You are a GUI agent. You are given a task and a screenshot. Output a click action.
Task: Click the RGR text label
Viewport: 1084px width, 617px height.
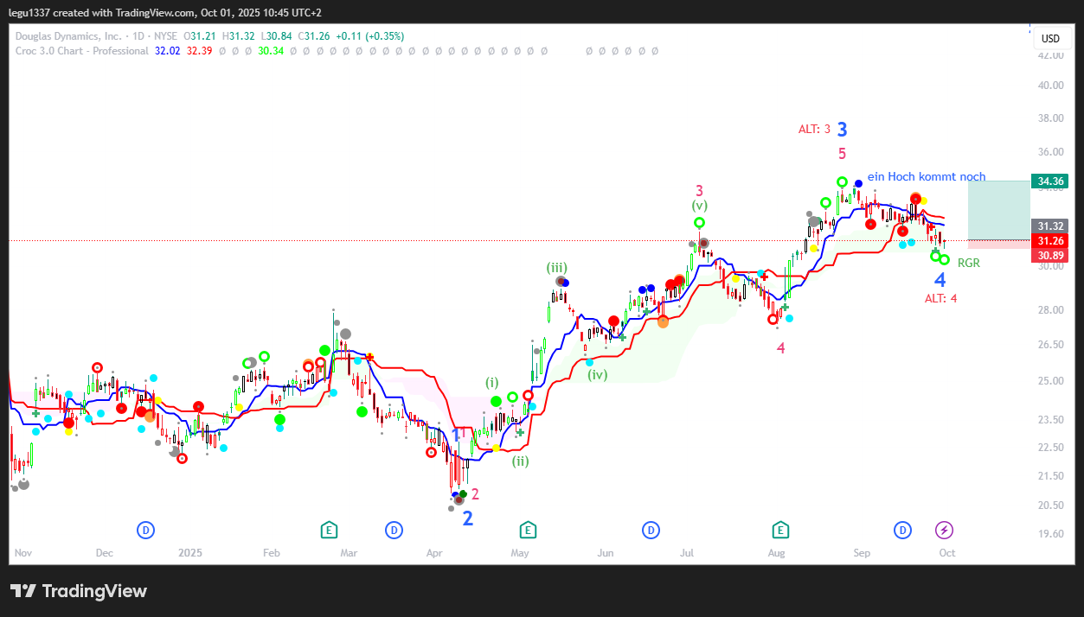tap(968, 263)
